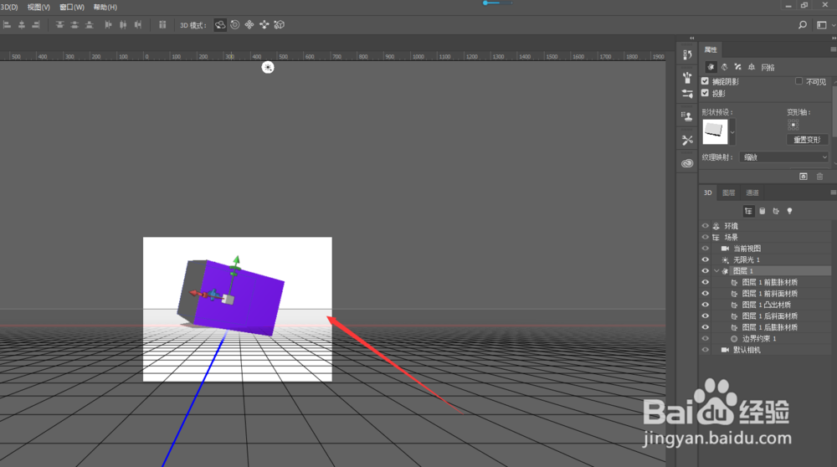The width and height of the screenshot is (837, 467).
Task: Enable the 不可见 checkbox
Action: pos(799,81)
